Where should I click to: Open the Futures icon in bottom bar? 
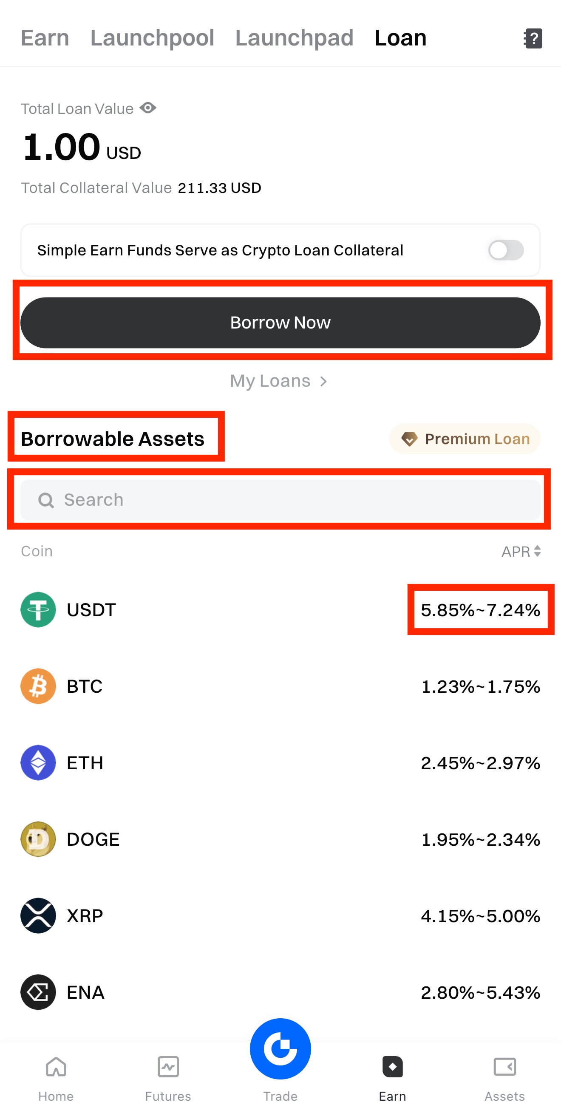coord(168,1067)
